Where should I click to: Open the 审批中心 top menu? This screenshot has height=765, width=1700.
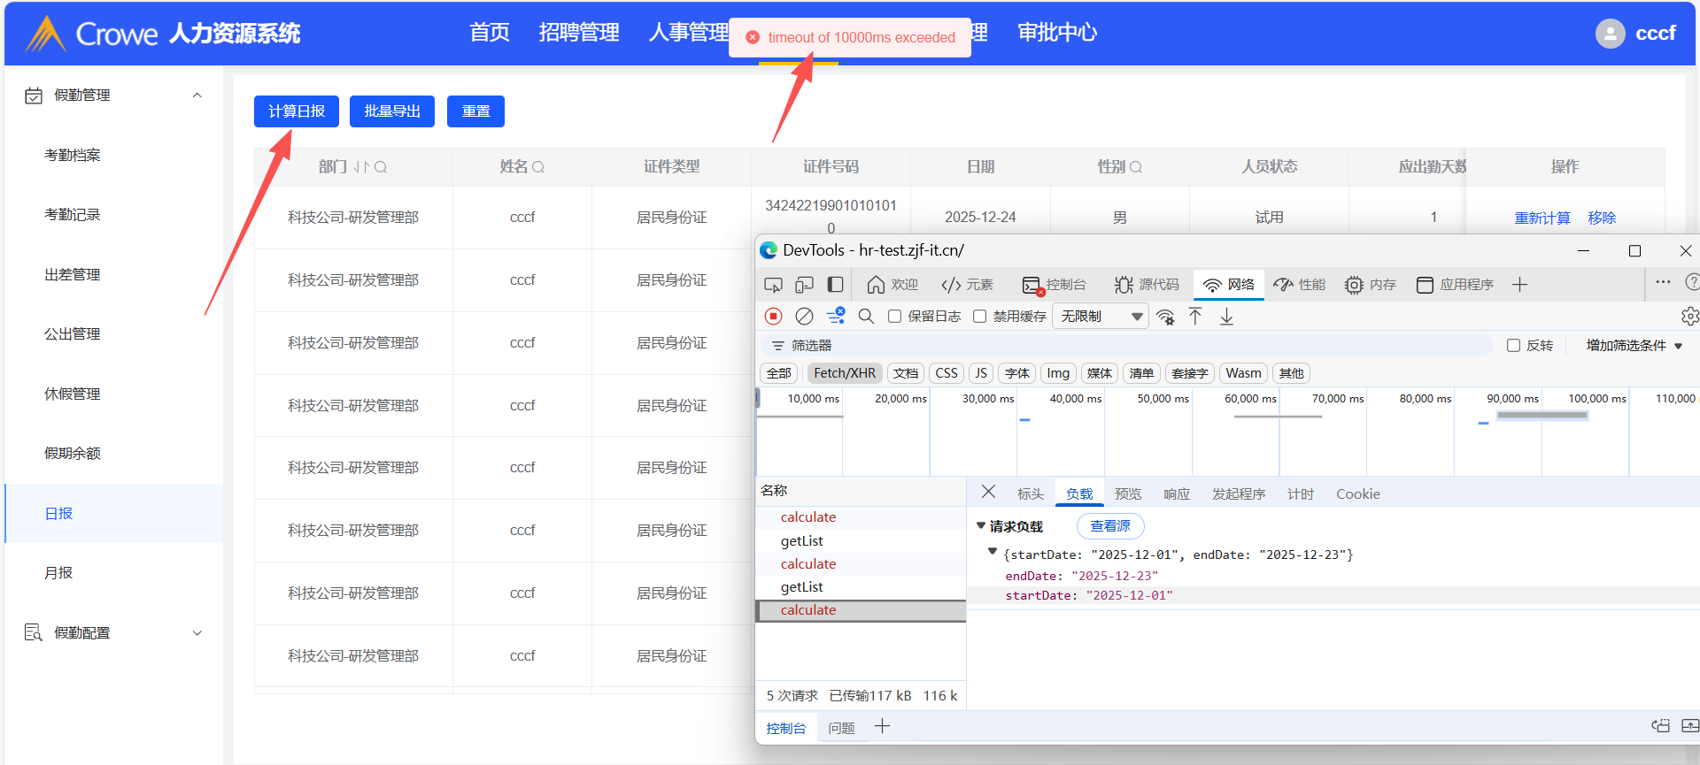[x=1057, y=33]
